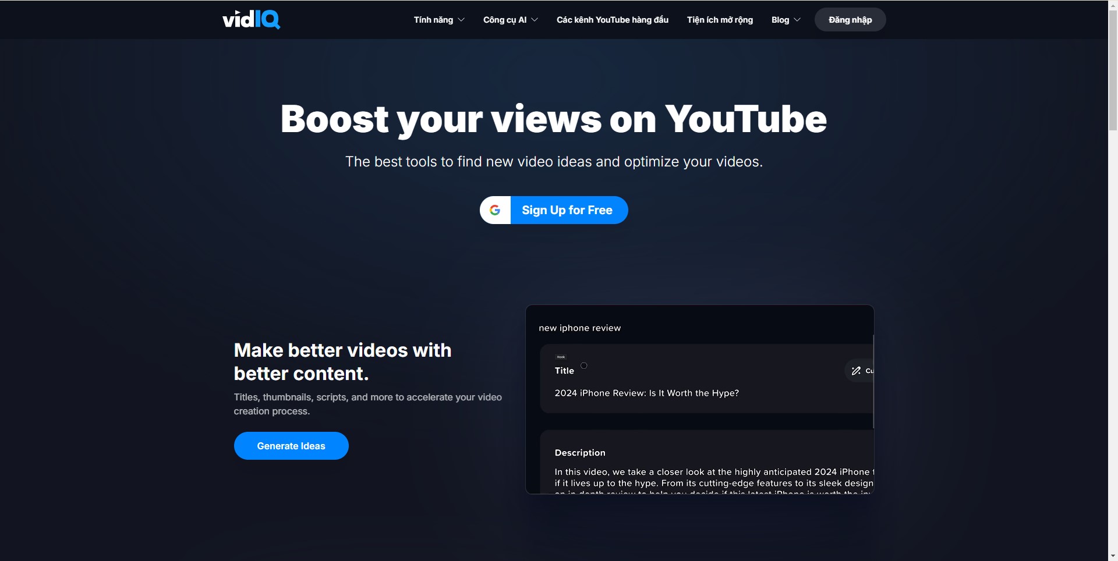Screen dimensions: 1118x561
Task: Click the small circle next to Title
Action: pyautogui.click(x=583, y=365)
